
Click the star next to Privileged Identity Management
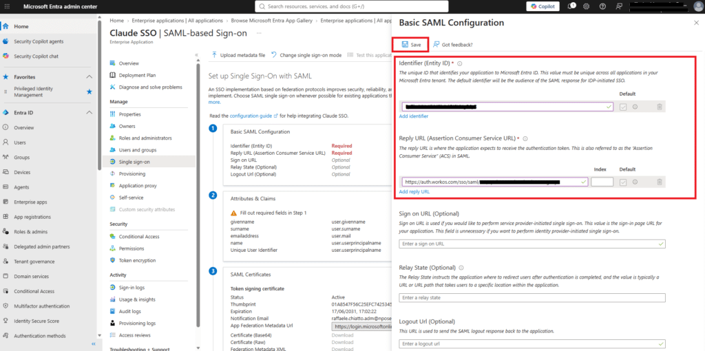[x=89, y=92]
